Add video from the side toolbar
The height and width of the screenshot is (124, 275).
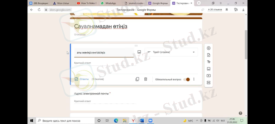coord(209,76)
